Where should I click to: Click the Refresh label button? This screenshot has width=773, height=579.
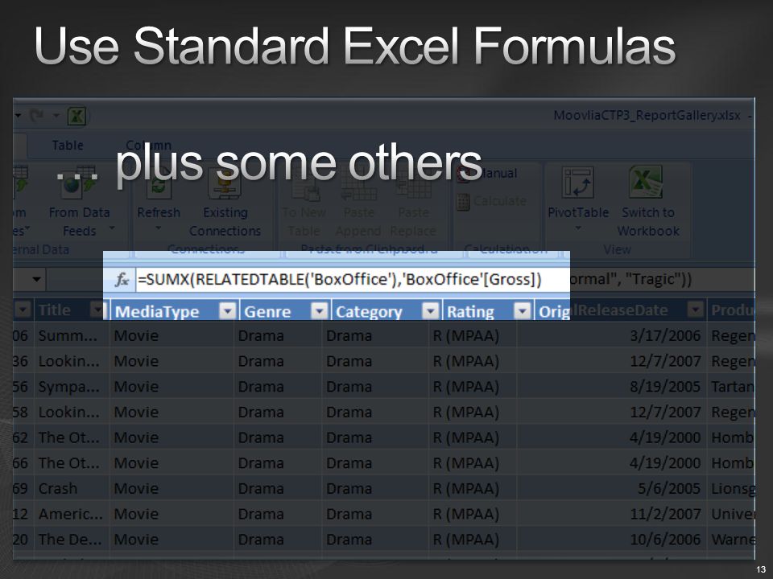[159, 212]
